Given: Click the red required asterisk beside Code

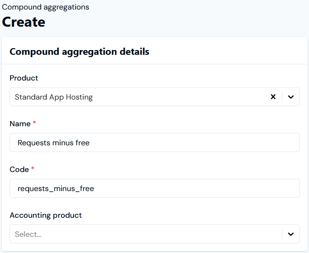Looking at the screenshot, I should tap(32, 168).
